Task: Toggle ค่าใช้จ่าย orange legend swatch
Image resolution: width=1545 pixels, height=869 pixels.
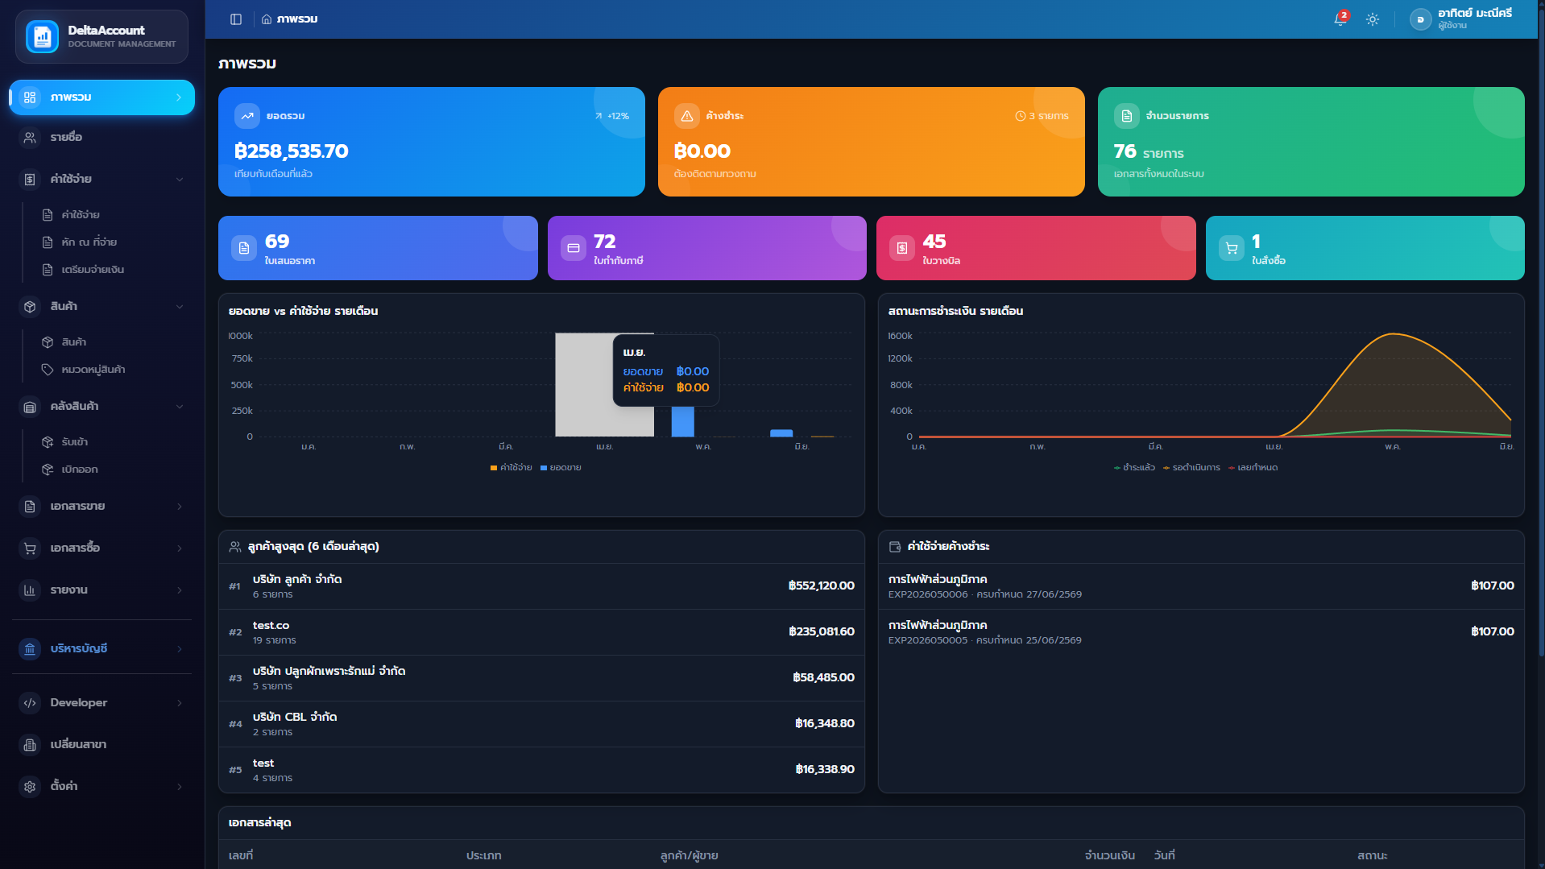Action: 494,468
